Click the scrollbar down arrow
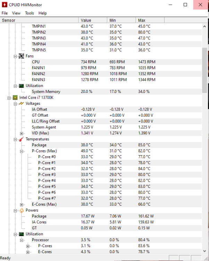 pyautogui.click(x=204, y=251)
